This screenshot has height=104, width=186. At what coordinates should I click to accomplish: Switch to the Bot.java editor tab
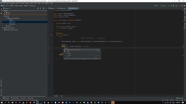tap(52, 8)
